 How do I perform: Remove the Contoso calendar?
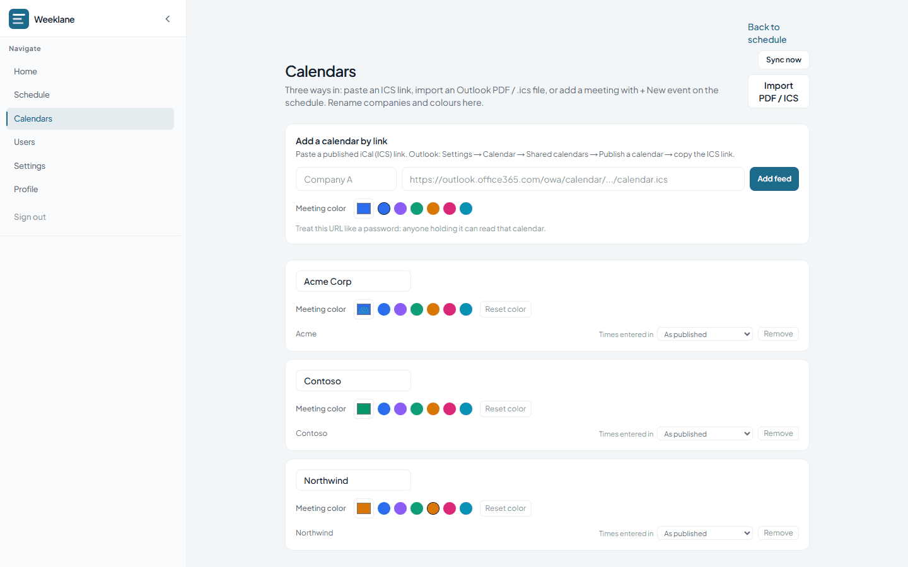click(778, 433)
